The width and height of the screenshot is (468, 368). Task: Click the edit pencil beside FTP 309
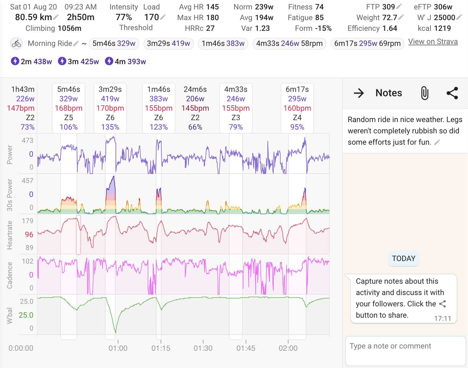399,6
